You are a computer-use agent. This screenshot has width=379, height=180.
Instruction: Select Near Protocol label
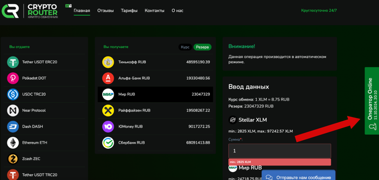click(34, 110)
